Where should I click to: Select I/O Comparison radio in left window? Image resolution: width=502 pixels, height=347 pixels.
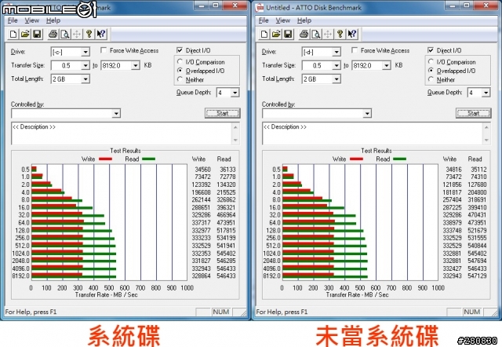(180, 61)
